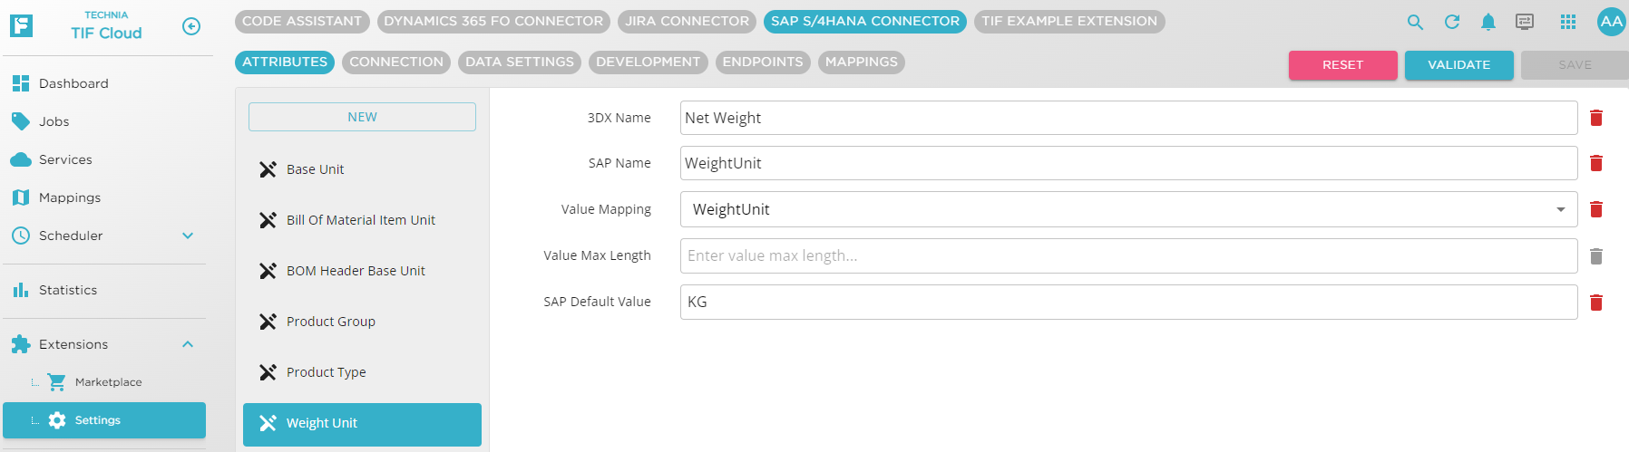This screenshot has width=1629, height=452.
Task: Click the trash icon beside Value Mapping
Action: click(x=1596, y=209)
